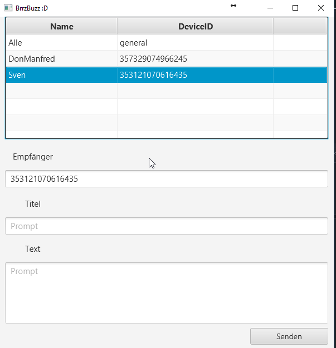336x348 pixels.
Task: Minimize the BrrzBuzz window
Action: pos(270,8)
